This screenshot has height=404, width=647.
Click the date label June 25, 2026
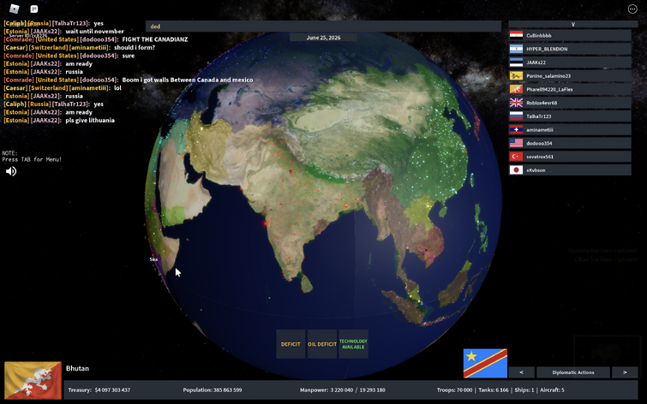[324, 38]
